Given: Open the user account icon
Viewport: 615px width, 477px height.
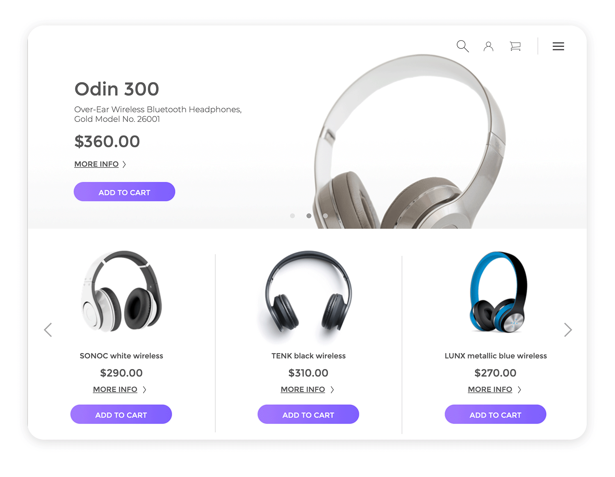Looking at the screenshot, I should click(x=488, y=46).
